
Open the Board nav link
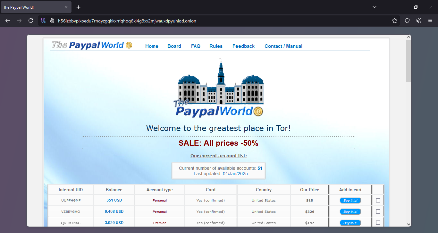(x=174, y=46)
